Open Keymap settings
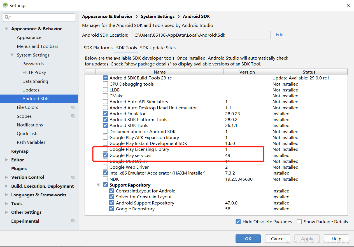The width and height of the screenshot is (354, 247). pos(20,151)
